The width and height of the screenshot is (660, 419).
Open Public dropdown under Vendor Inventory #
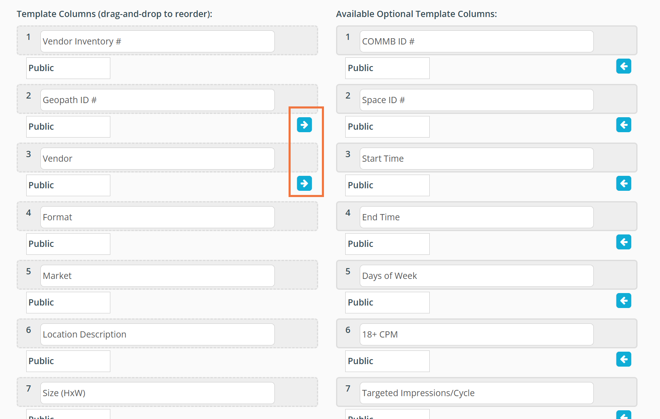68,68
